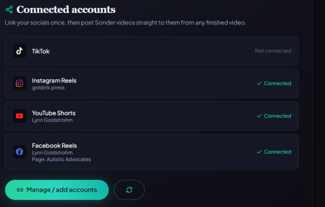Screen dimensions: 325x207
Task: Click the goldink.press account name
Action: tap(48, 88)
